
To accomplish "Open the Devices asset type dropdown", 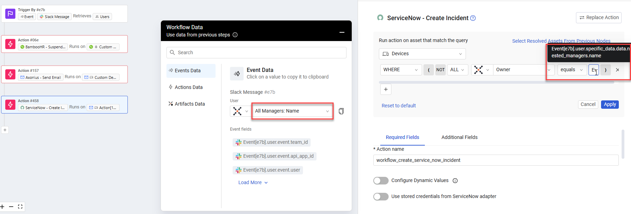I will [422, 54].
